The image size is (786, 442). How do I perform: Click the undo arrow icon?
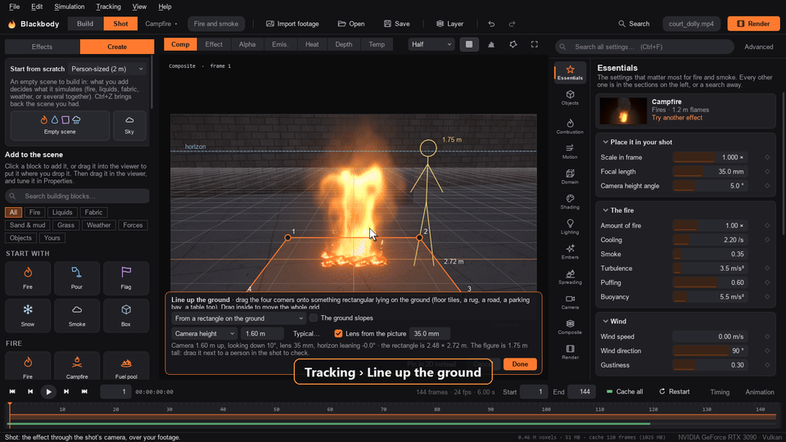491,24
